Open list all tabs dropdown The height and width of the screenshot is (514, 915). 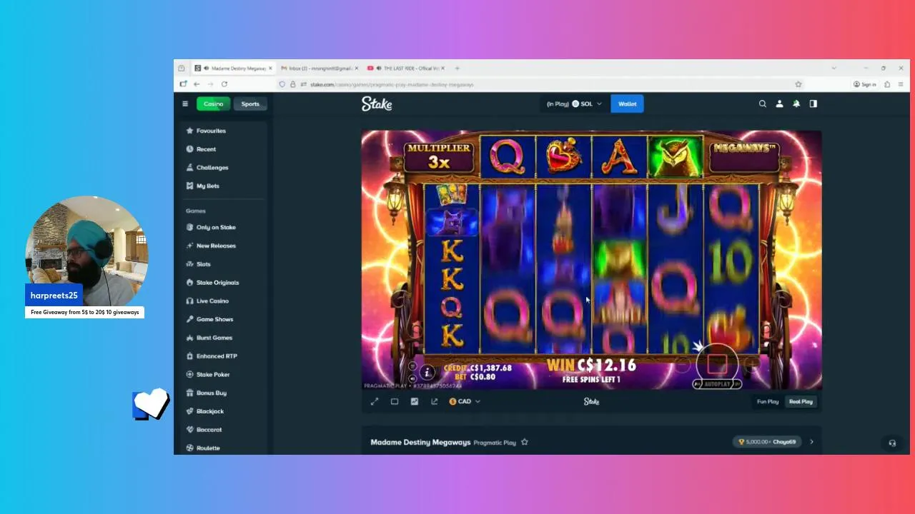(x=834, y=68)
